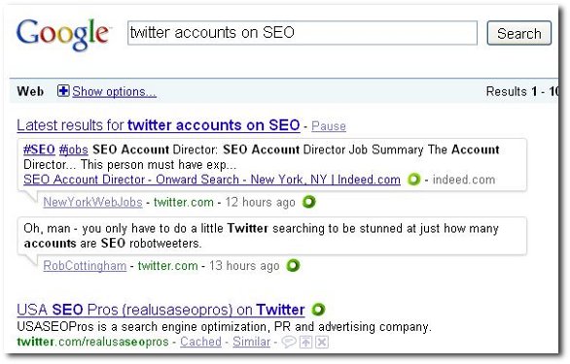Viewport: 570px width, 364px height.
Task: Click green circle icon after 13 hours ago
Action: 293,265
